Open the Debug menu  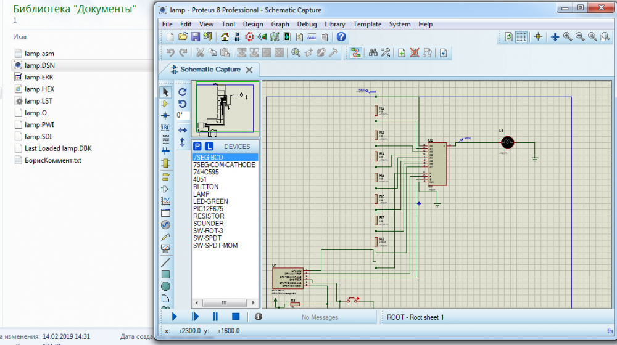pyautogui.click(x=307, y=24)
